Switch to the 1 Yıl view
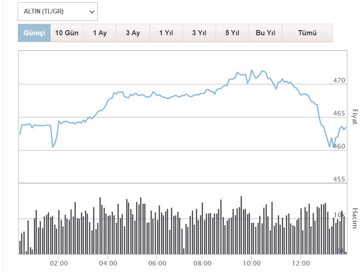Image resolution: width=361 pixels, height=272 pixels. coord(166,33)
